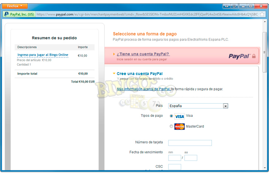Image resolution: width=269 pixels, height=175 pixels.
Task: Select the Visa payment radio button
Action: pos(171,116)
